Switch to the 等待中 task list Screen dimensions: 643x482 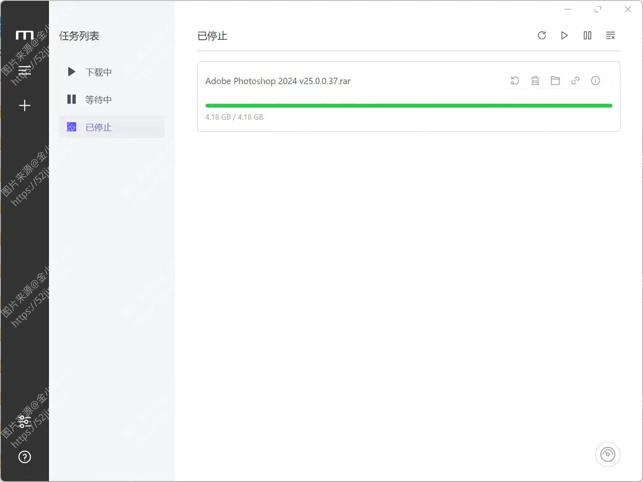tap(98, 100)
